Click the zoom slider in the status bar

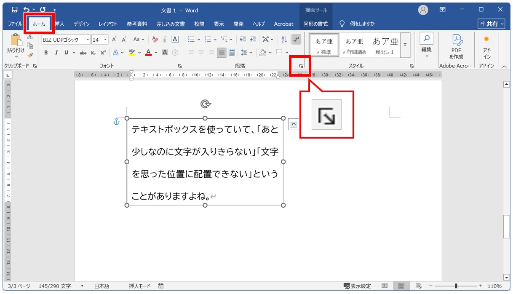pos(456,286)
